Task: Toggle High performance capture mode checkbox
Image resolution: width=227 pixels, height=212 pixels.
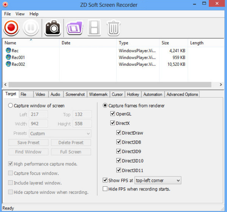Action: (x=11, y=164)
